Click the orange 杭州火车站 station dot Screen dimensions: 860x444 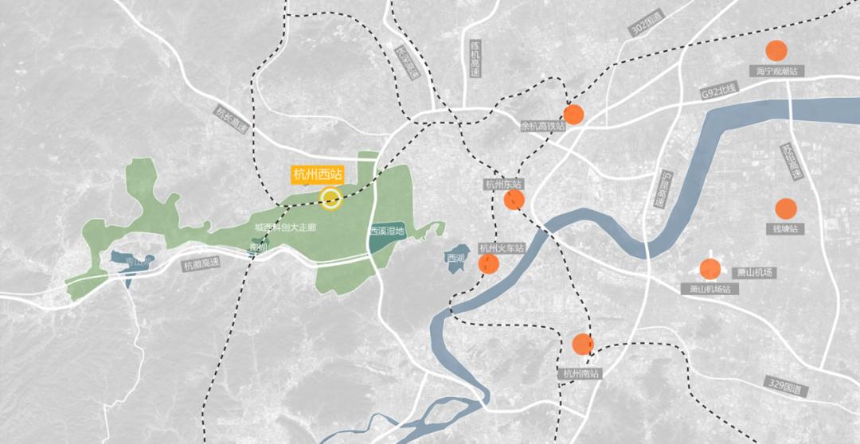pyautogui.click(x=488, y=264)
